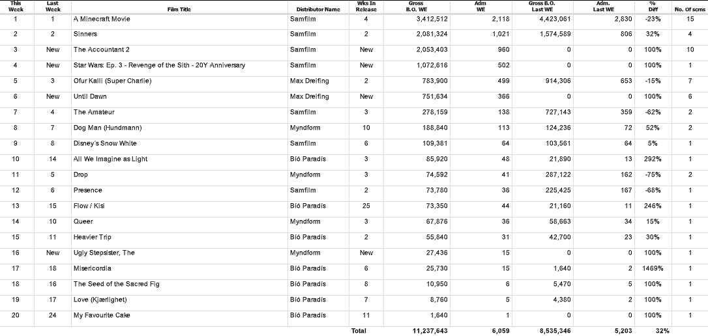Select the 'No. Of scrns' column header
Screen dimensions: 708x336
[x=690, y=9]
